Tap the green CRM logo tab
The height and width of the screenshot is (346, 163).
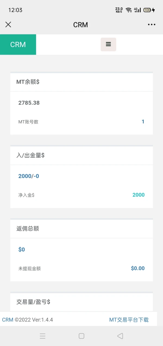coord(18,45)
